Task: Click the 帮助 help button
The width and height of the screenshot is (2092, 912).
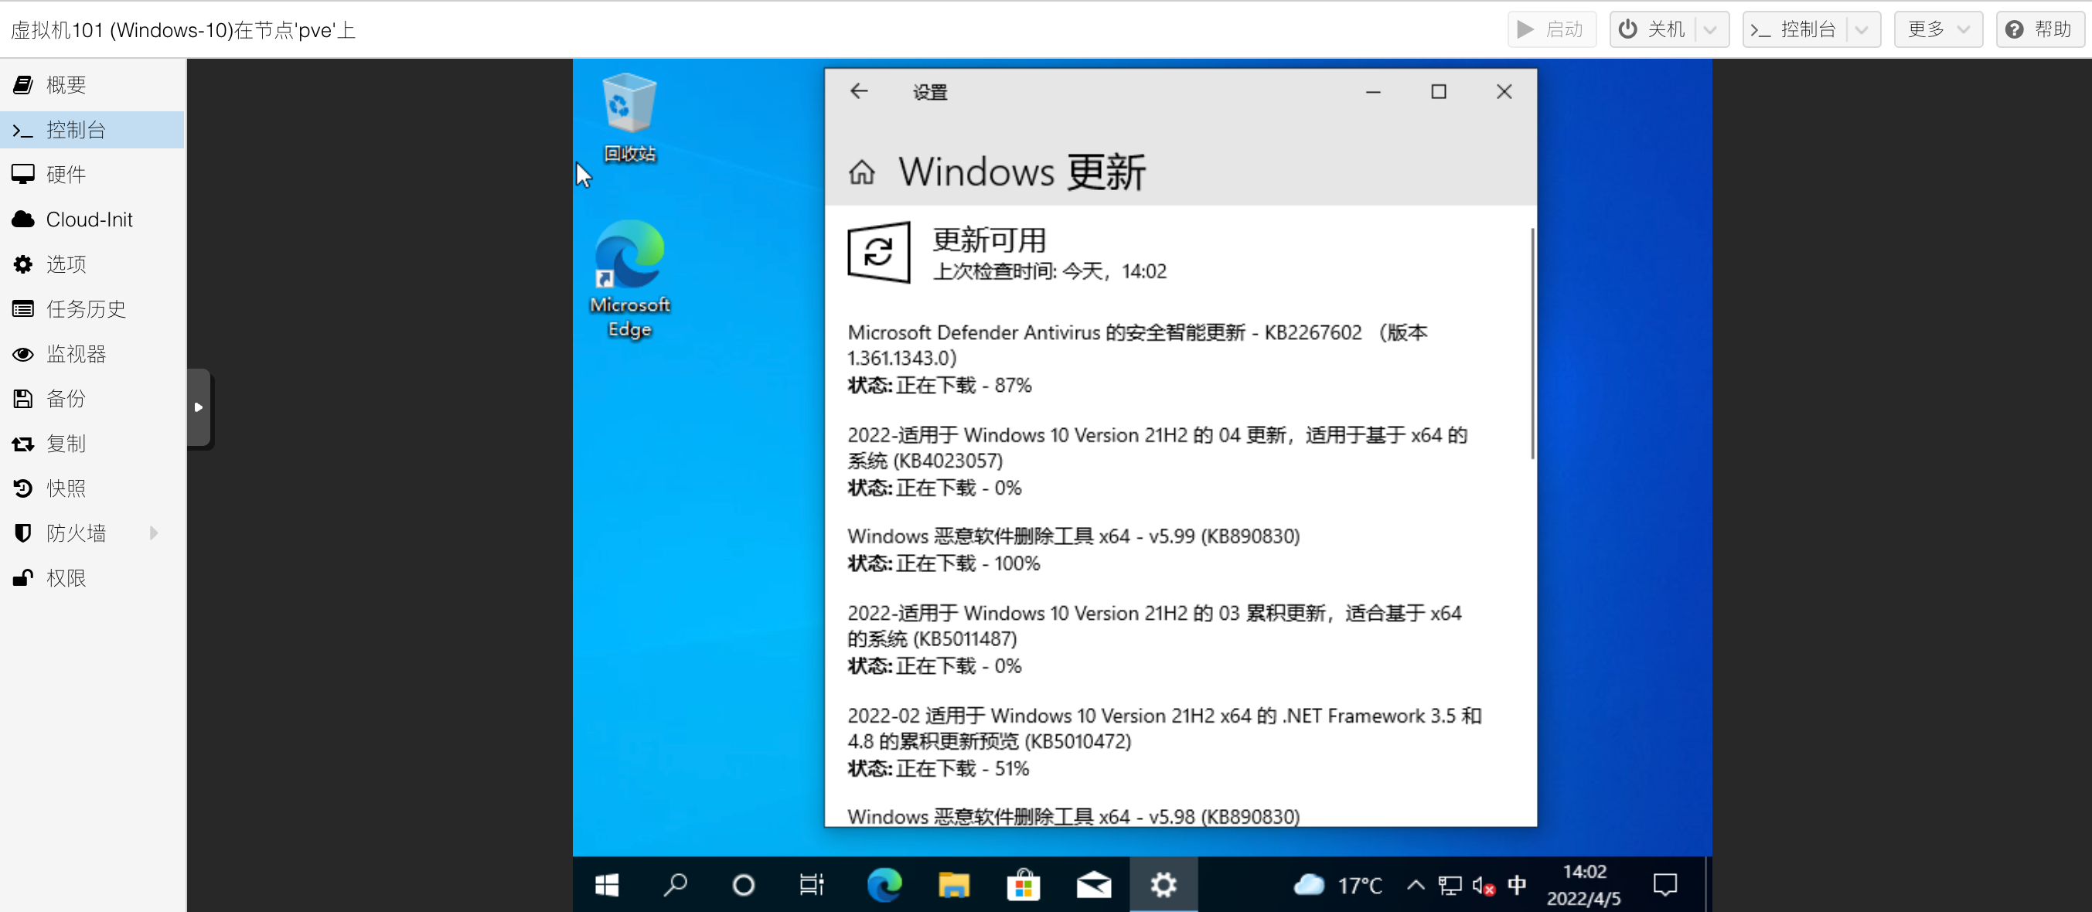Action: click(x=2039, y=29)
